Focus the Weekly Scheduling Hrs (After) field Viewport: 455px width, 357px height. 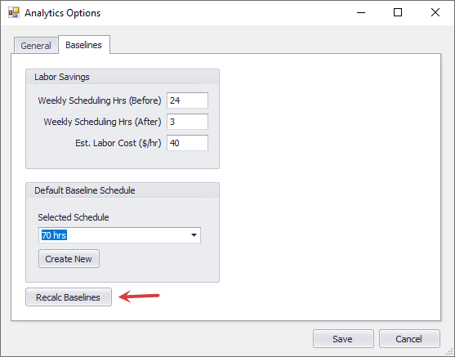click(x=187, y=122)
